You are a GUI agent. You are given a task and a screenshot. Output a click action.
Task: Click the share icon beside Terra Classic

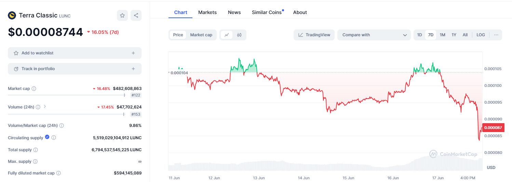coord(136,15)
